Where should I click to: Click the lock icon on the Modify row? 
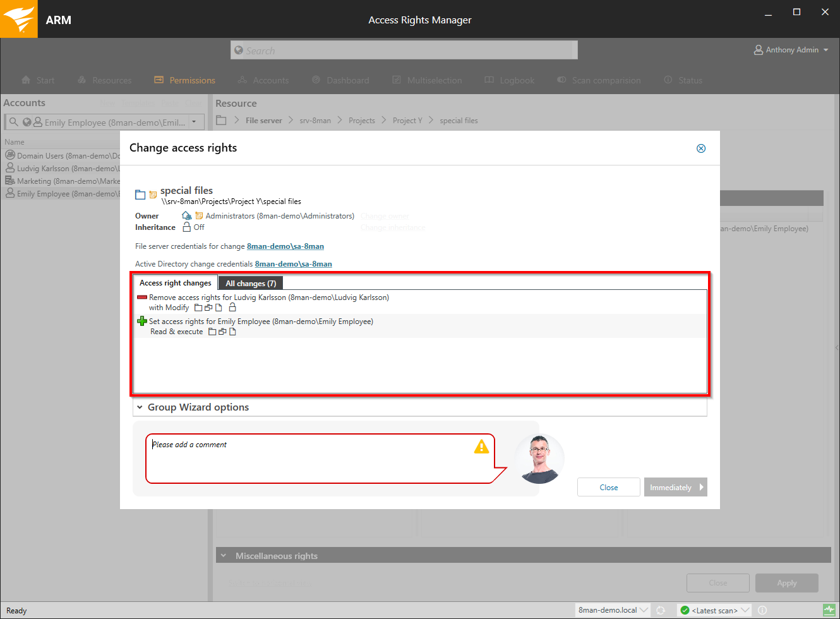[x=232, y=308]
